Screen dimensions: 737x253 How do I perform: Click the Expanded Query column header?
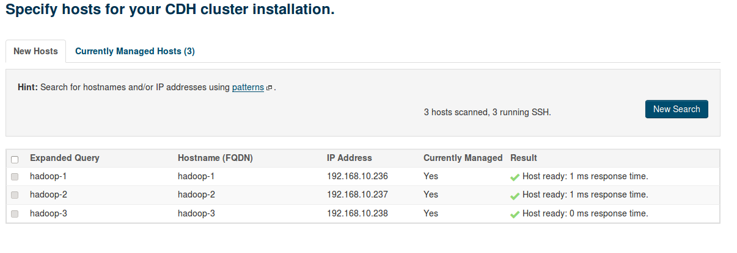coord(64,158)
